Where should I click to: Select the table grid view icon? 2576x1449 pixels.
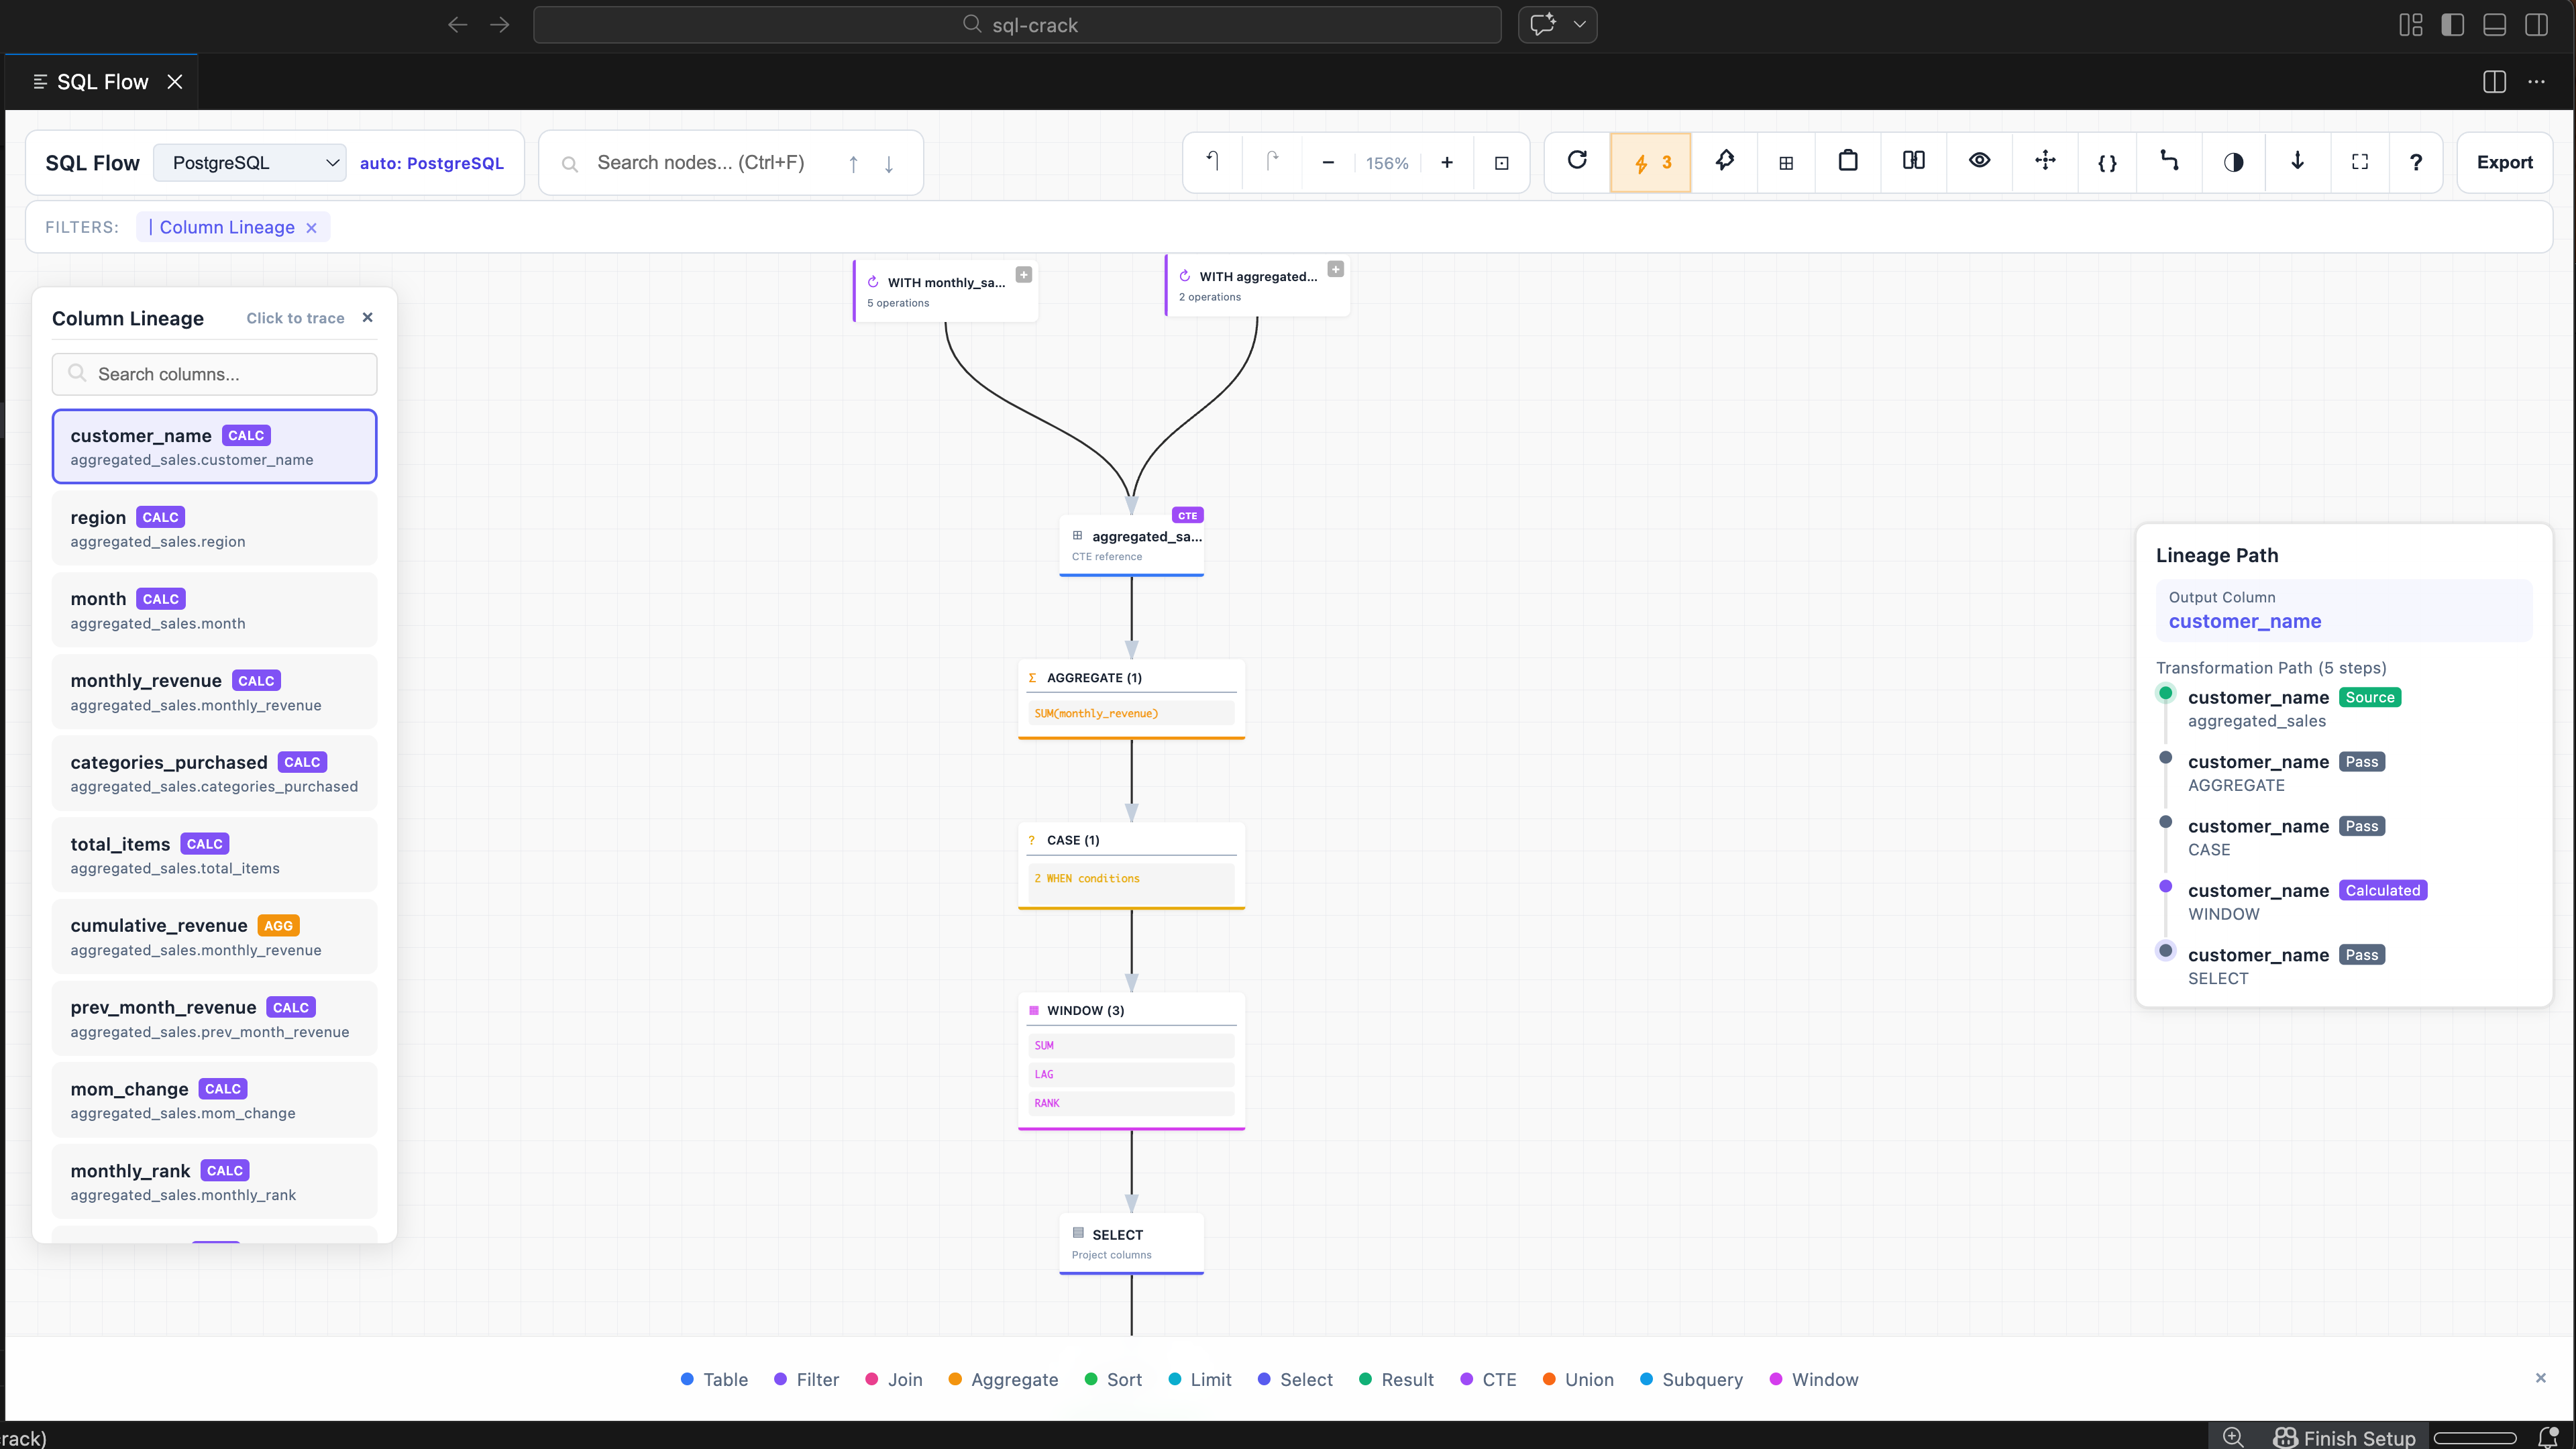[x=1786, y=162]
